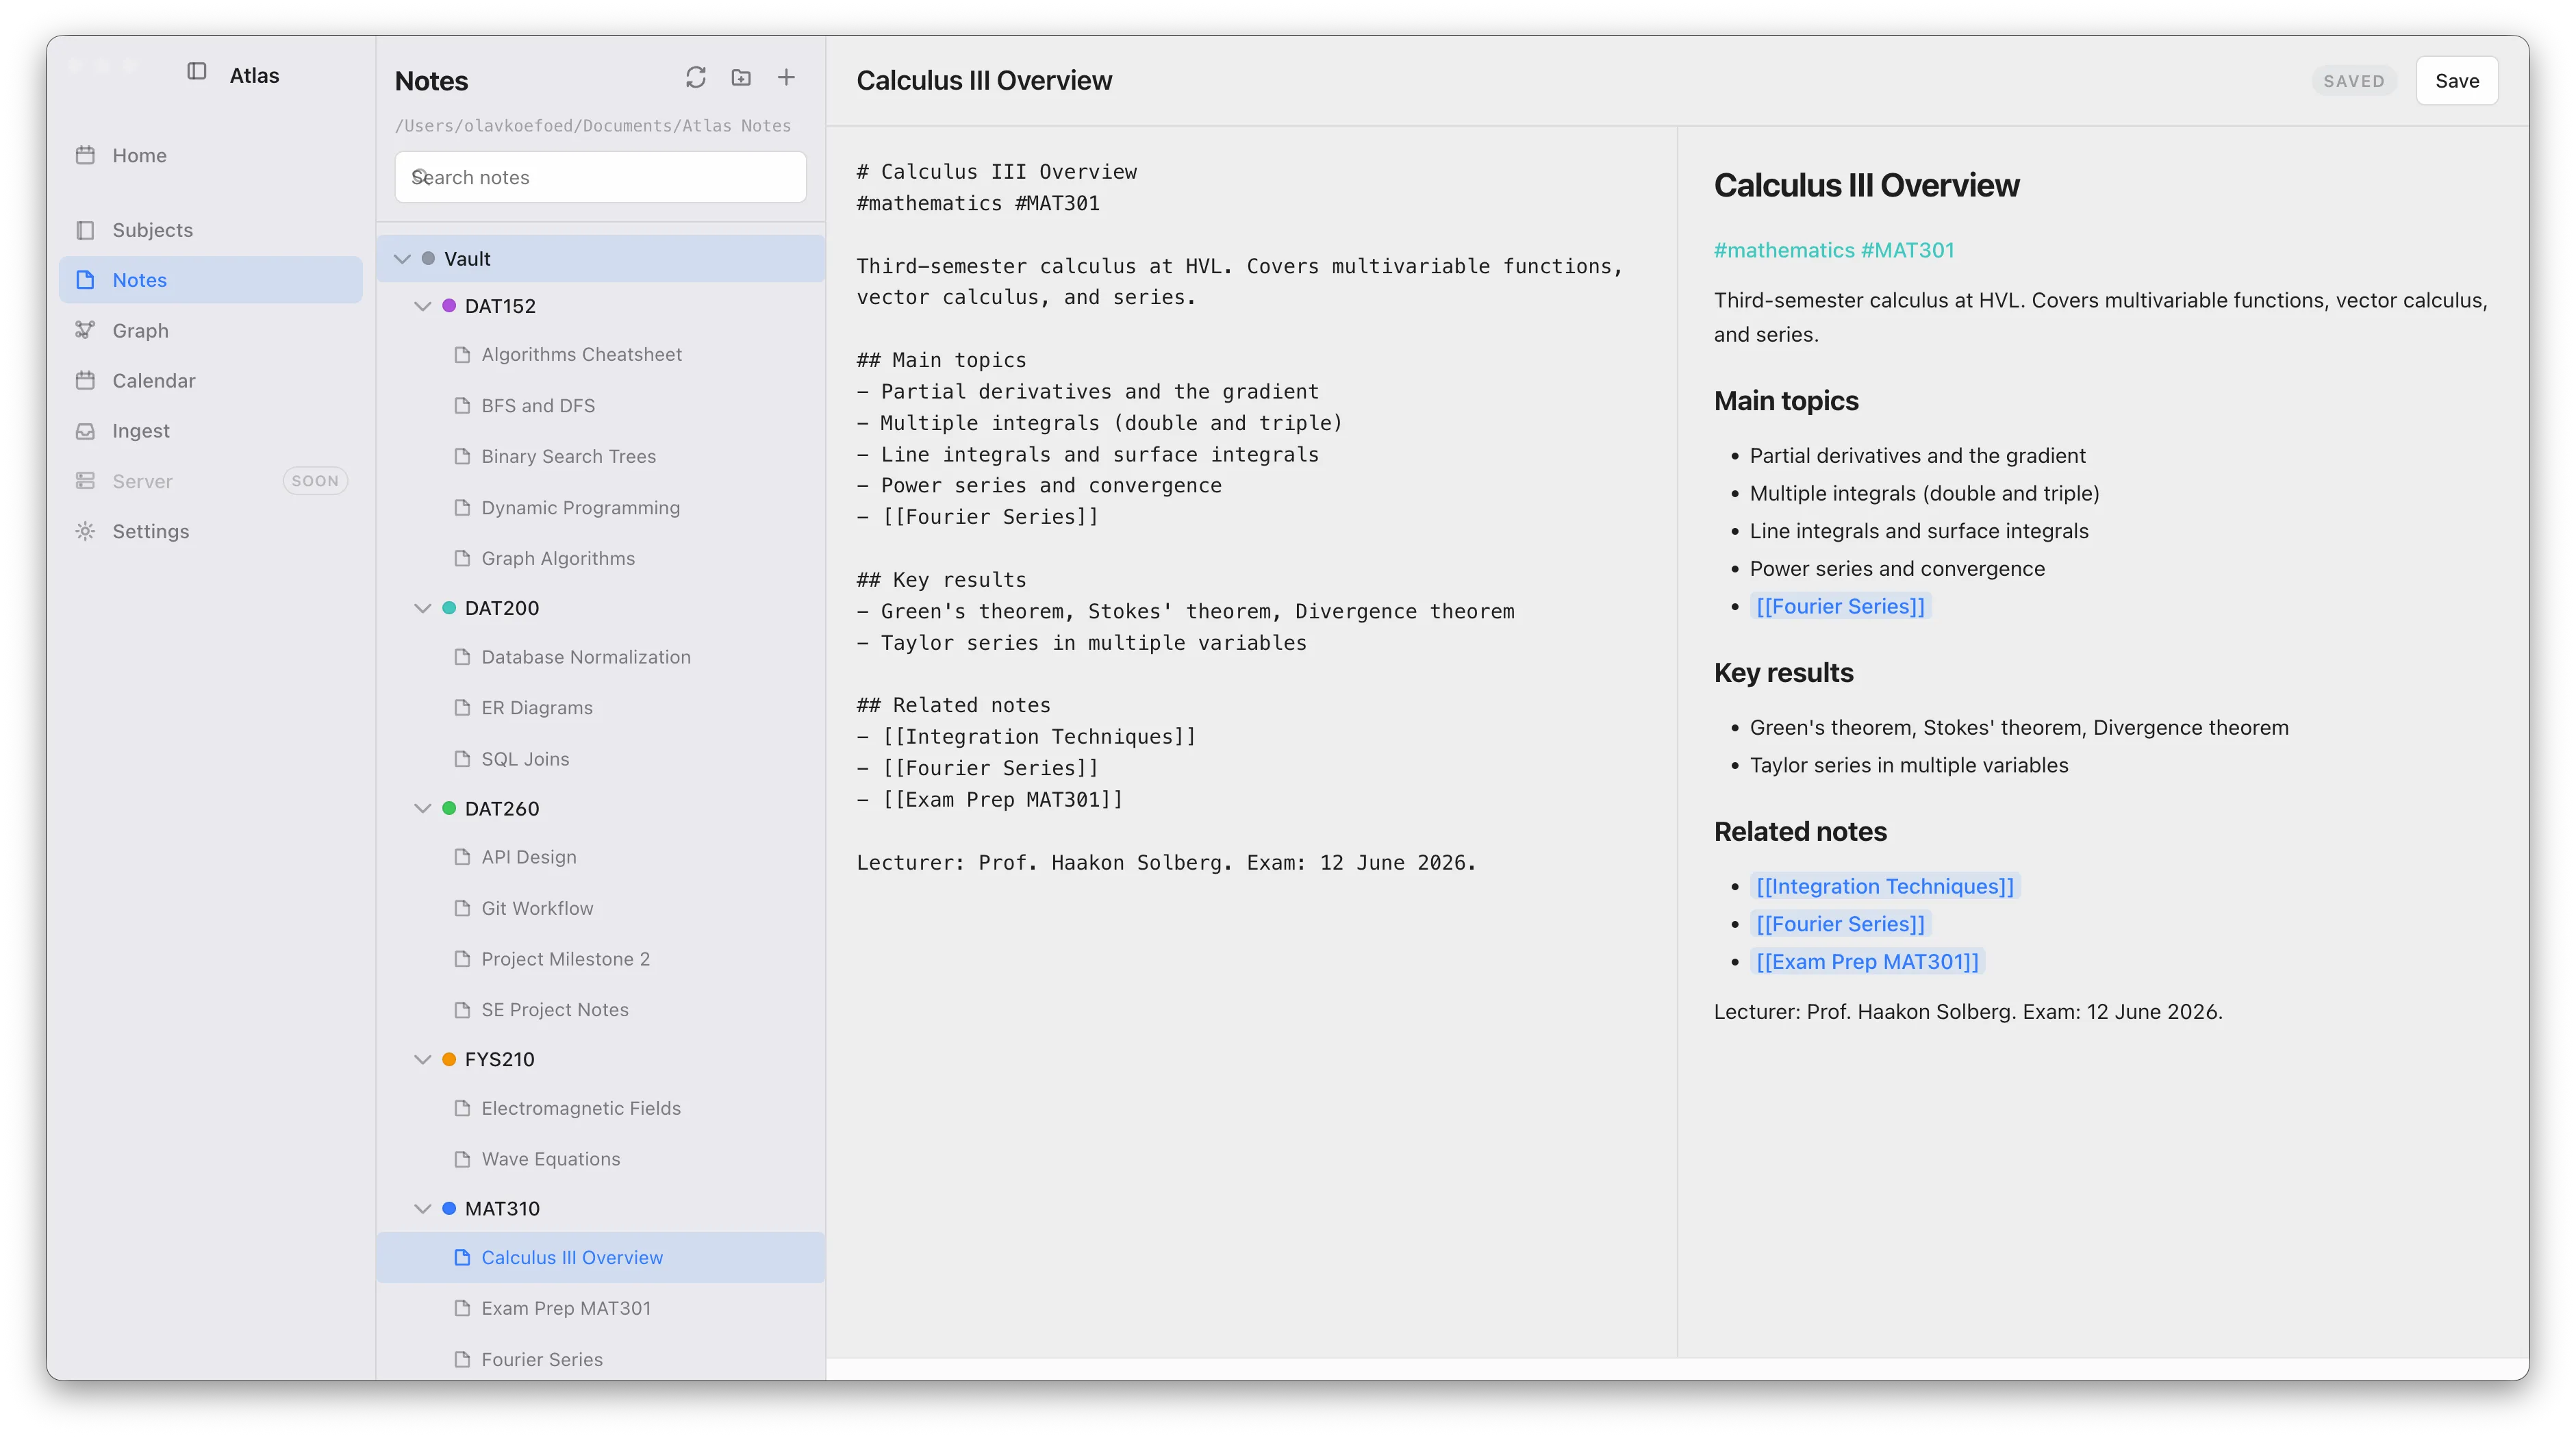Collapse the DAT200 folder
Image resolution: width=2576 pixels, height=1438 pixels.
coord(422,608)
